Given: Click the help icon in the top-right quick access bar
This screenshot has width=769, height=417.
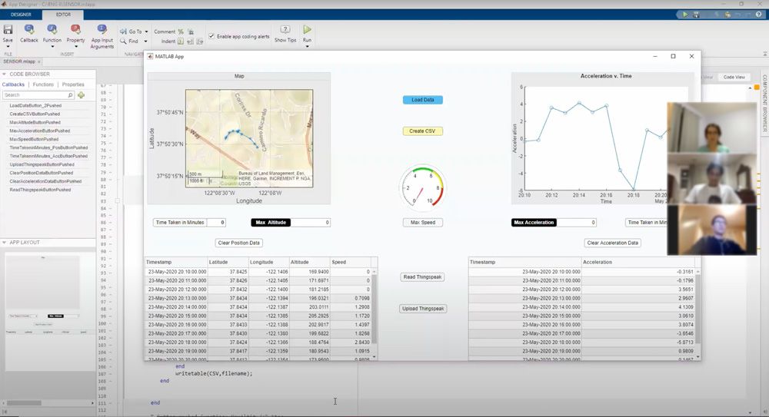Looking at the screenshot, I should (760, 15).
